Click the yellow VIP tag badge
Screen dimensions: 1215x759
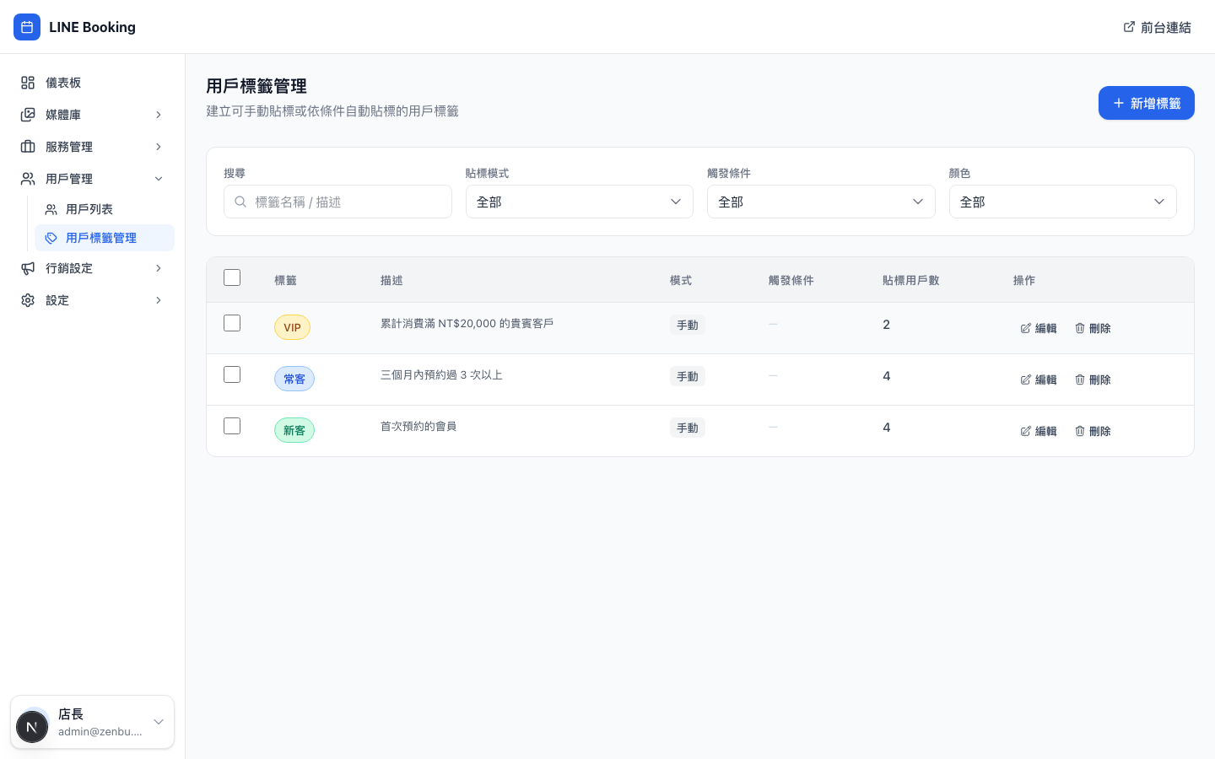coord(292,327)
